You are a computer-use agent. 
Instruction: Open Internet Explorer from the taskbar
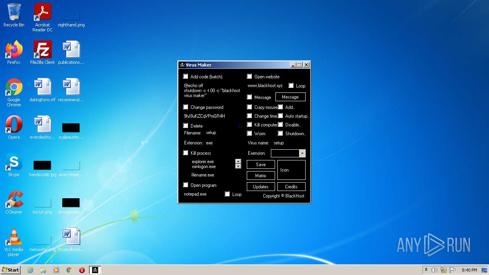point(31,270)
